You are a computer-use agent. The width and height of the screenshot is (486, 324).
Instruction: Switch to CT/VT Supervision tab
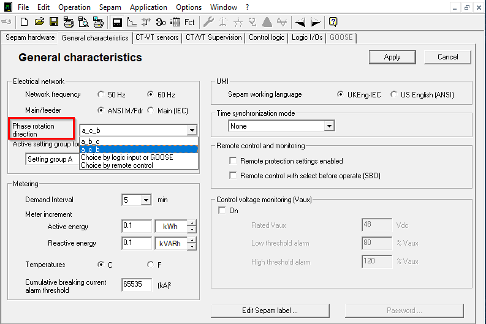tap(213, 37)
